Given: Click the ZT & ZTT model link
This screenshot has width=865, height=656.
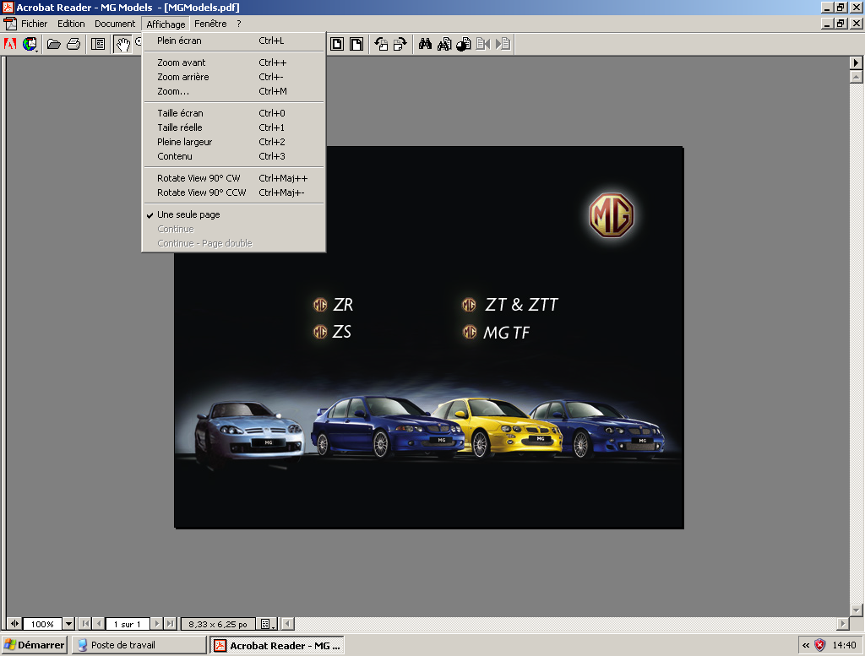Looking at the screenshot, I should click(x=521, y=305).
